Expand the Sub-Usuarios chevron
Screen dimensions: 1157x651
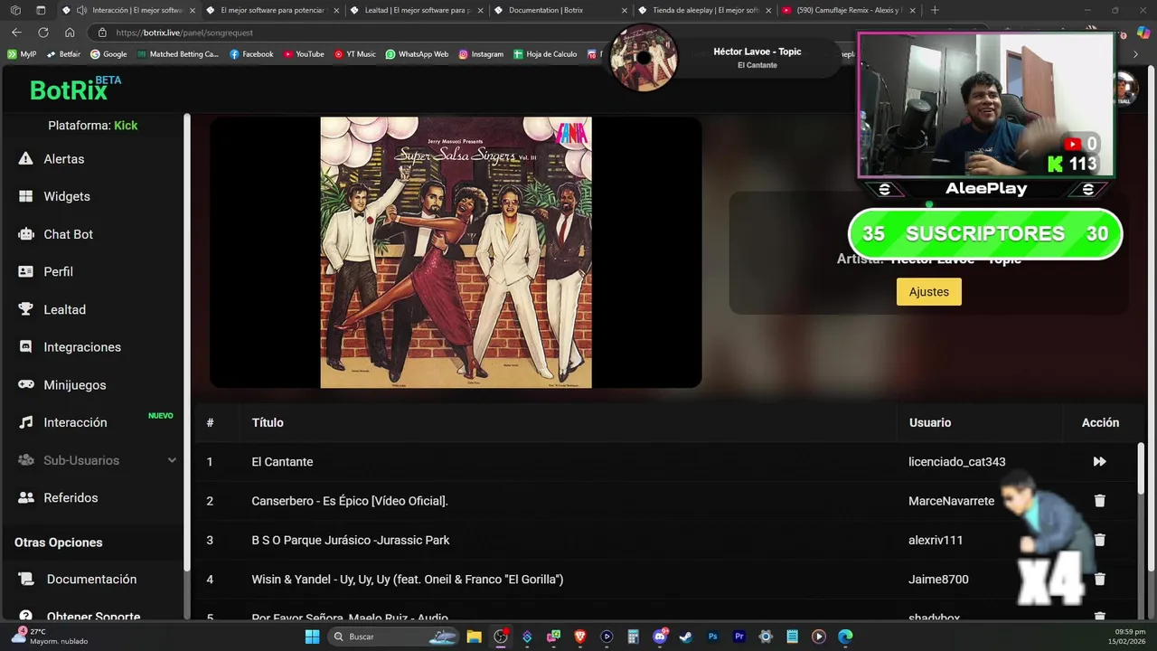[172, 460]
